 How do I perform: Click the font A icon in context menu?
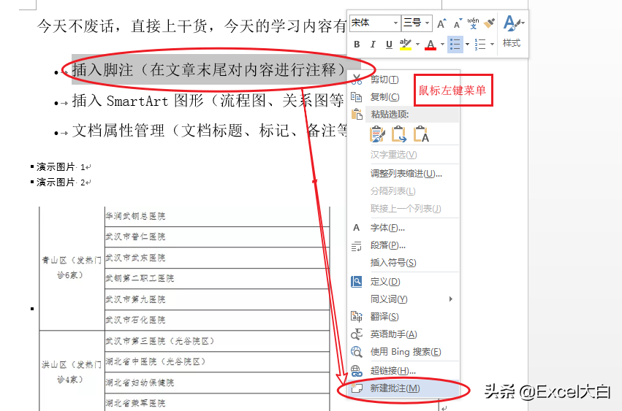coord(356,228)
